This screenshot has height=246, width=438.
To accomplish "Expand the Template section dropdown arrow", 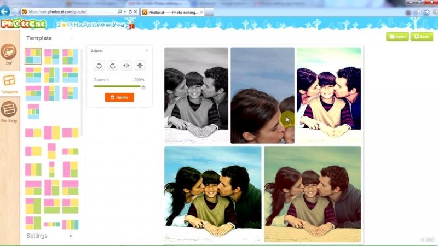I will coord(71,38).
